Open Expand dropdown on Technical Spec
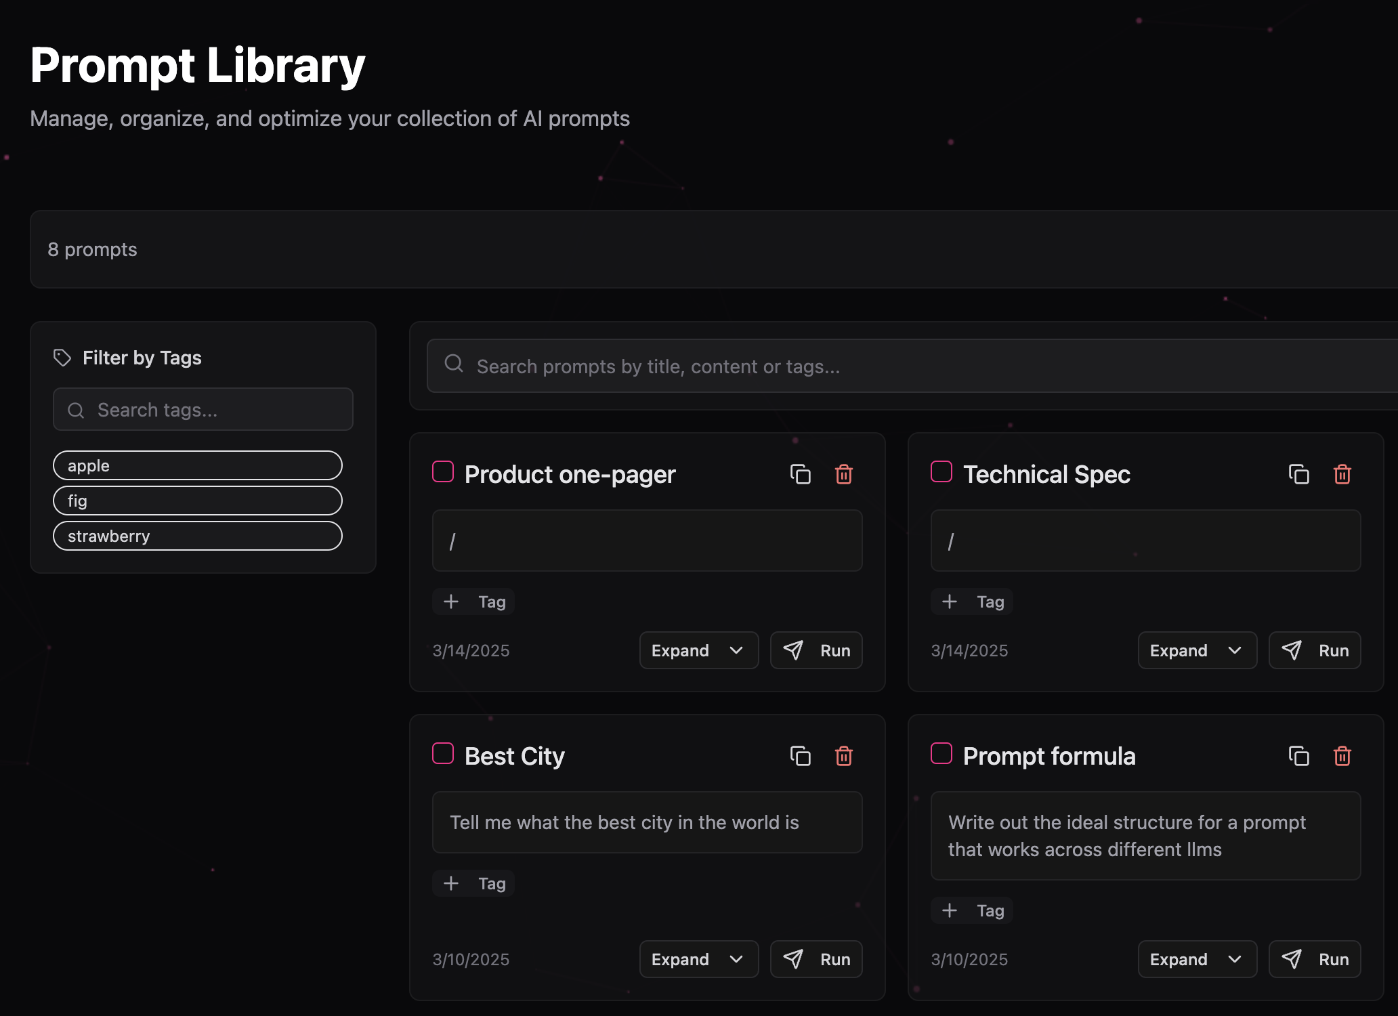This screenshot has height=1016, width=1398. click(1197, 650)
